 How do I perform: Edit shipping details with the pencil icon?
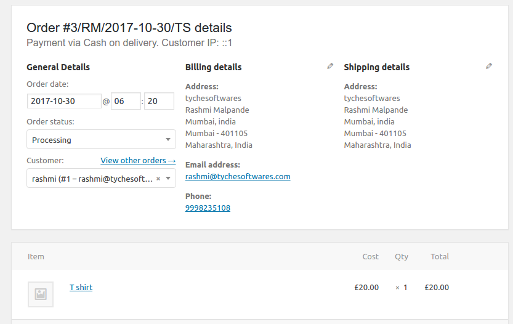click(x=489, y=66)
